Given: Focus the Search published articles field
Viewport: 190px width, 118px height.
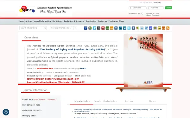Looking at the screenshot, I should click(62, 28).
